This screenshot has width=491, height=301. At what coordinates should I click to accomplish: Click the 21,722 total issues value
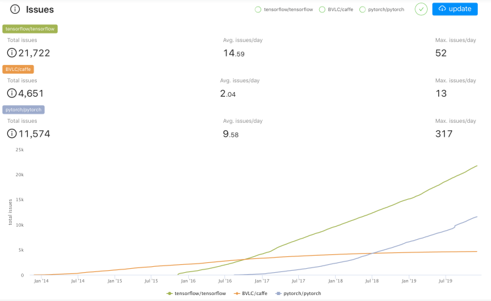[34, 53]
